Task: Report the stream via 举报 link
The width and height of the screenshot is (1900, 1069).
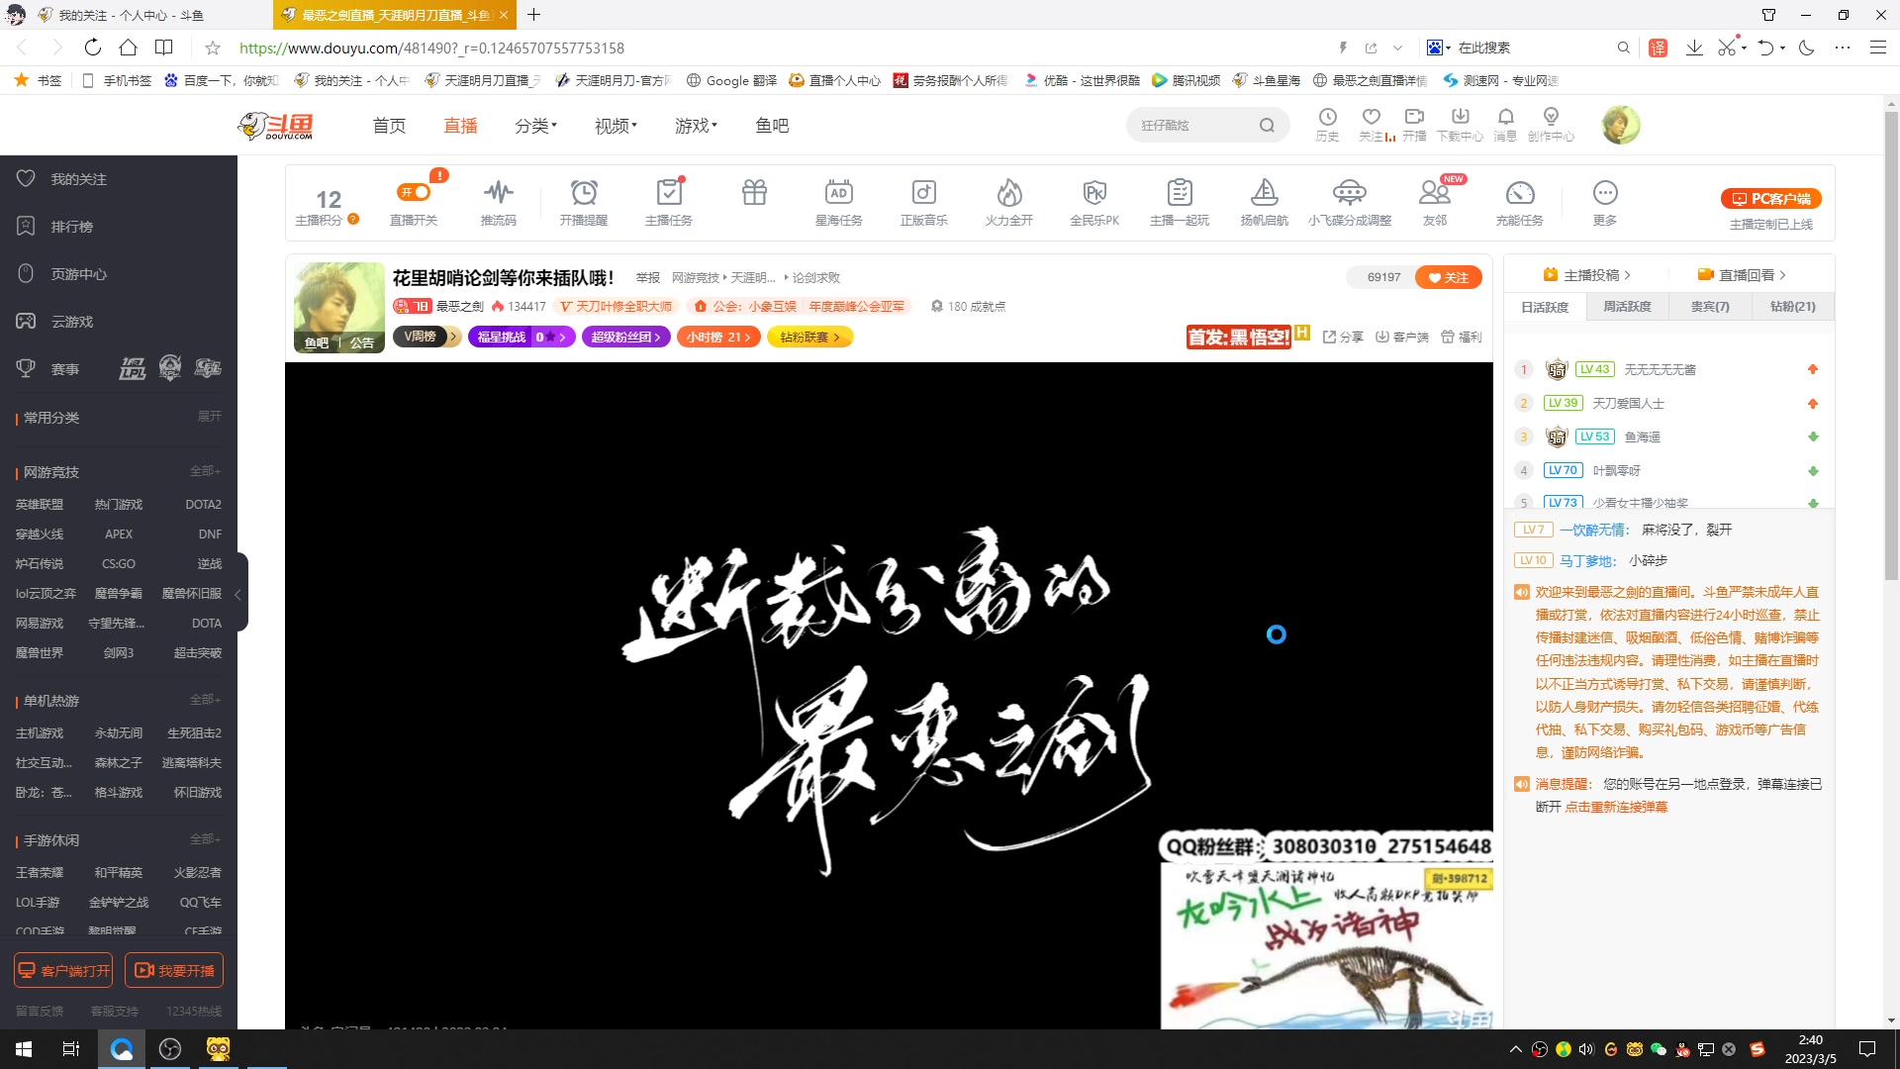Action: pyautogui.click(x=648, y=278)
